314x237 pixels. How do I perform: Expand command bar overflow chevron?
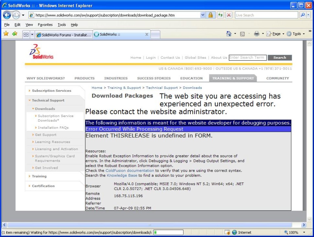[310, 31]
